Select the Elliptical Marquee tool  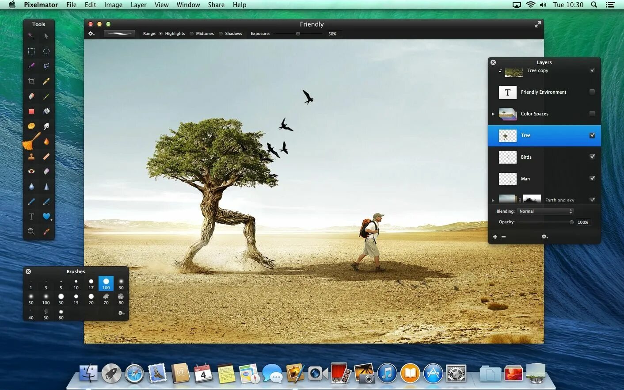pos(46,51)
